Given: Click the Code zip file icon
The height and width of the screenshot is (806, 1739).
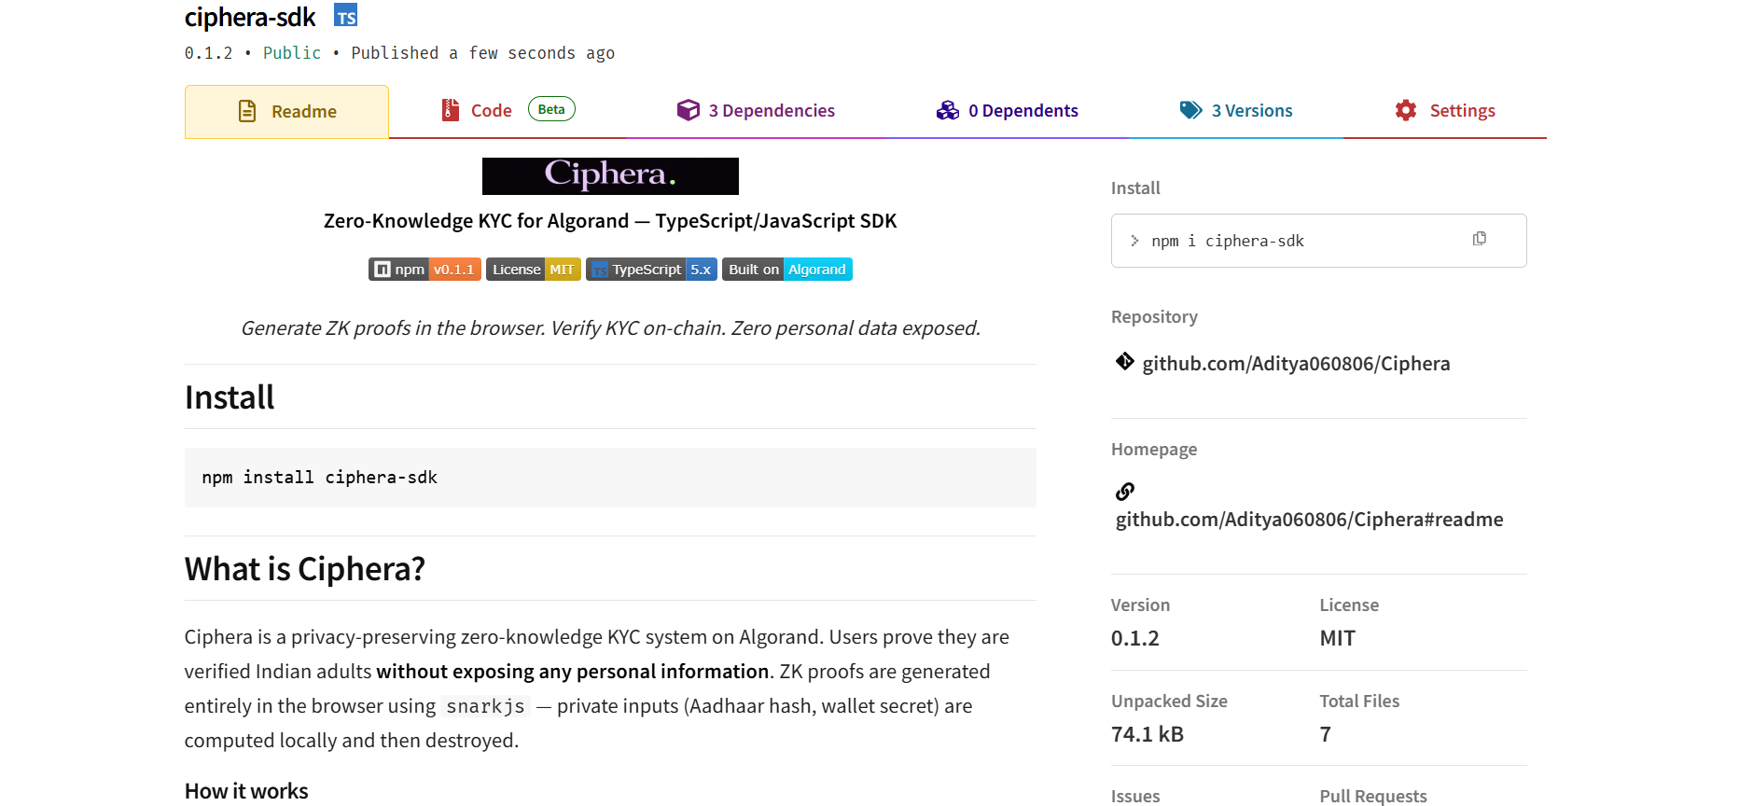Looking at the screenshot, I should click(450, 110).
